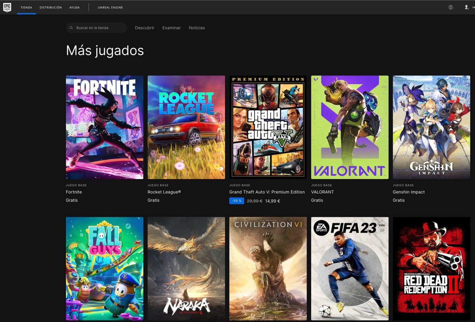Viewport: 475px width, 322px height.
Task: Click the user account icon
Action: 467,7
